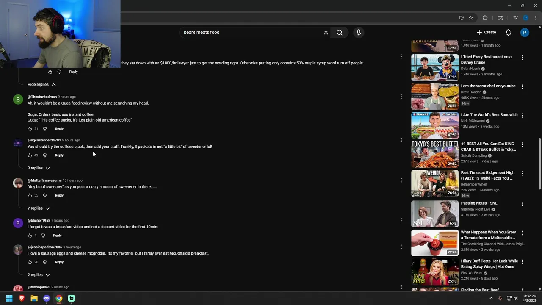Reply to @blicher1958 comment
542x305 pixels.
pyautogui.click(x=57, y=236)
